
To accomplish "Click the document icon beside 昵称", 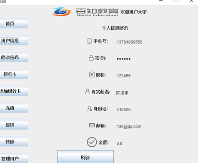I will coord(92,75).
